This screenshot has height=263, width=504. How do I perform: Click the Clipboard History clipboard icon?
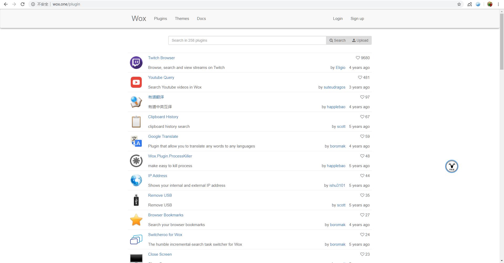(x=136, y=122)
